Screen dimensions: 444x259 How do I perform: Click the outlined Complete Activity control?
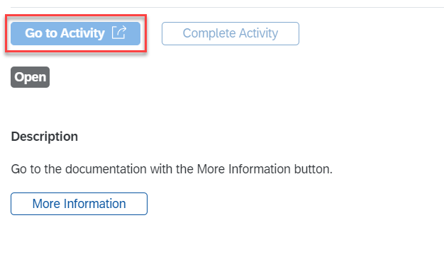coord(231,33)
